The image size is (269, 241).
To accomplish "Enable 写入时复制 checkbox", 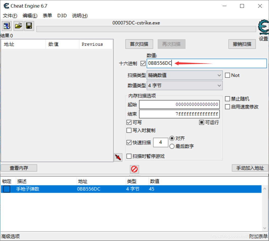I will click(129, 130).
